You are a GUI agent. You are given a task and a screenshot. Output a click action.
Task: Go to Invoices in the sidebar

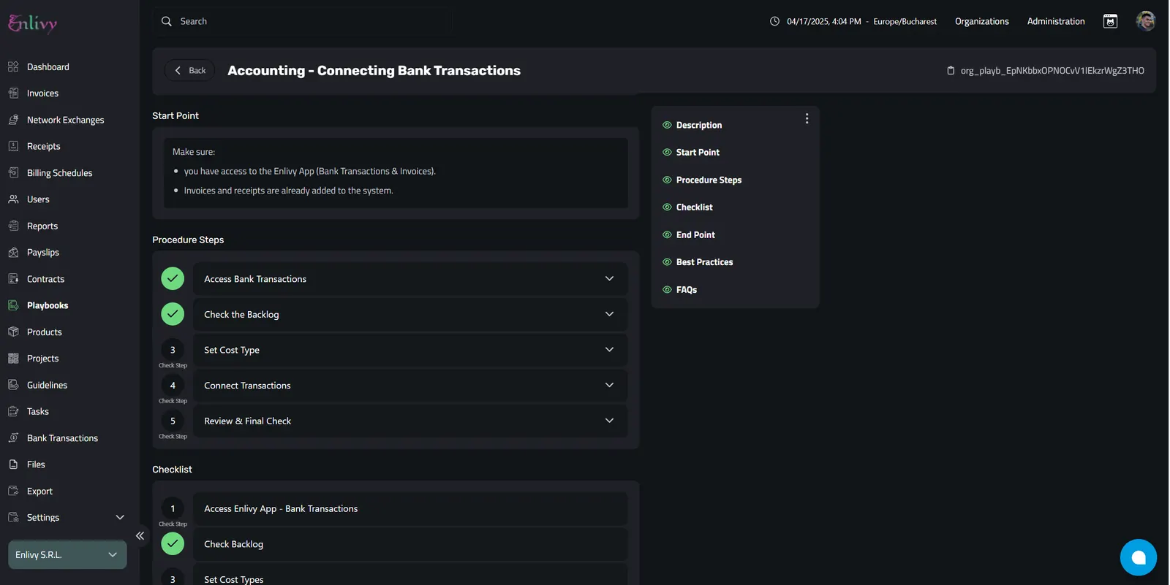(42, 93)
